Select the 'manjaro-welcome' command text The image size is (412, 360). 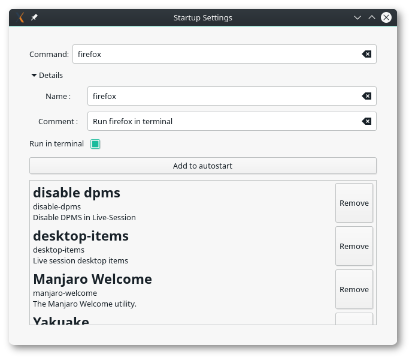pyautogui.click(x=65, y=293)
